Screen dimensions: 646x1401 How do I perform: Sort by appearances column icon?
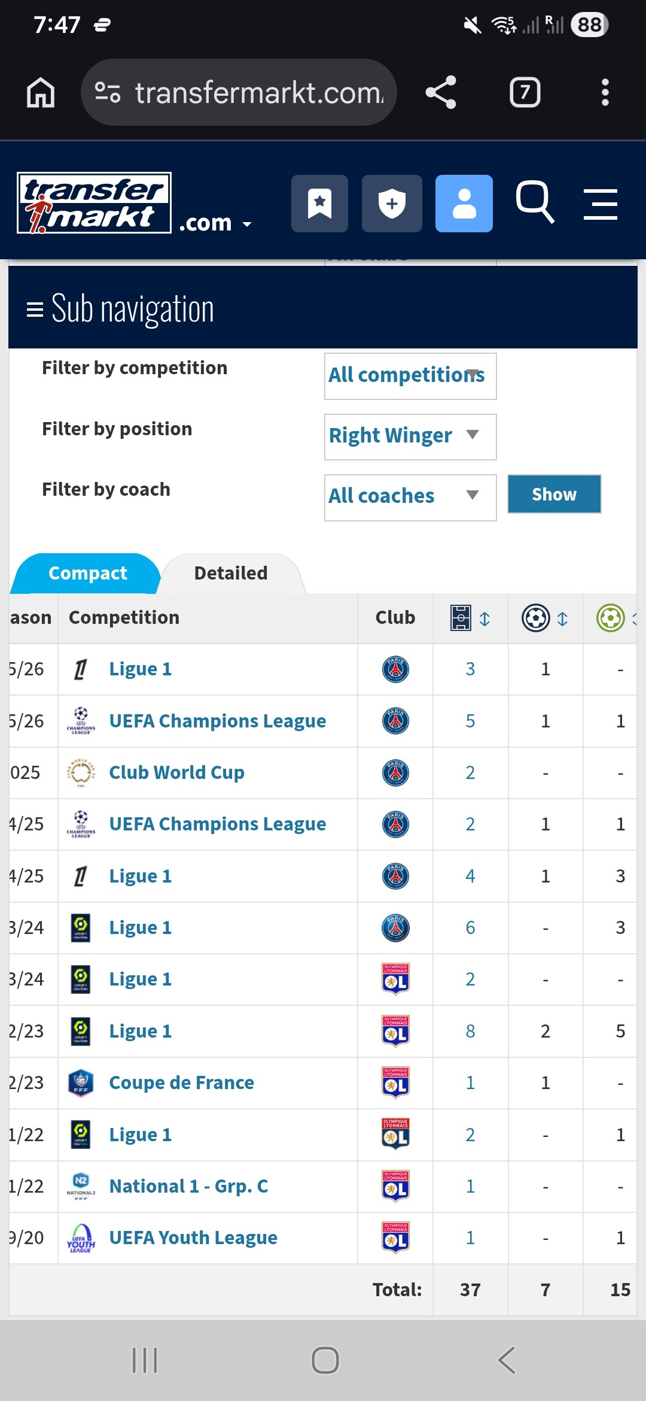(x=470, y=618)
